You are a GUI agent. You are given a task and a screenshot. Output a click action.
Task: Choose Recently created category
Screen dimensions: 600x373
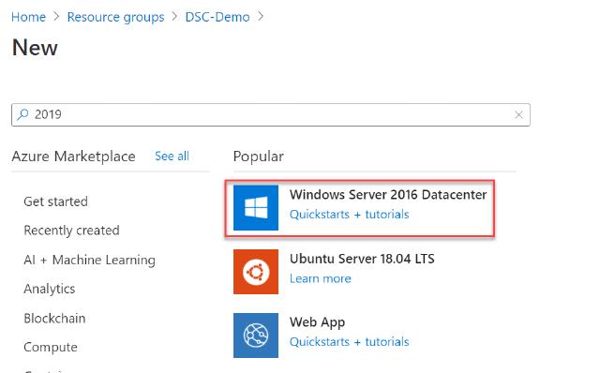coord(71,231)
